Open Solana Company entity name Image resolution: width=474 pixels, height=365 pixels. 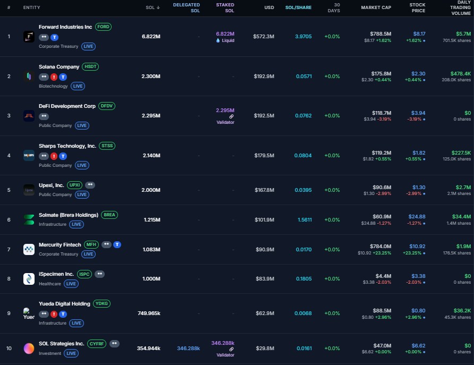point(59,67)
